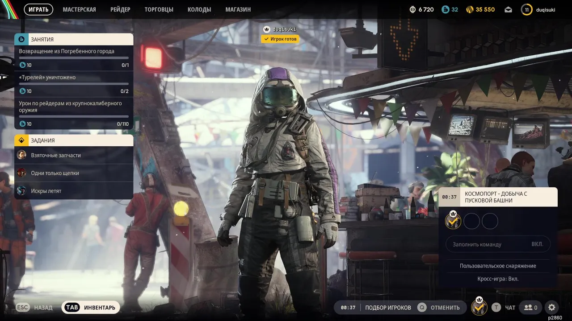The height and width of the screenshot is (321, 572).
Task: Open the КОЛОДЫ tab
Action: tap(199, 9)
